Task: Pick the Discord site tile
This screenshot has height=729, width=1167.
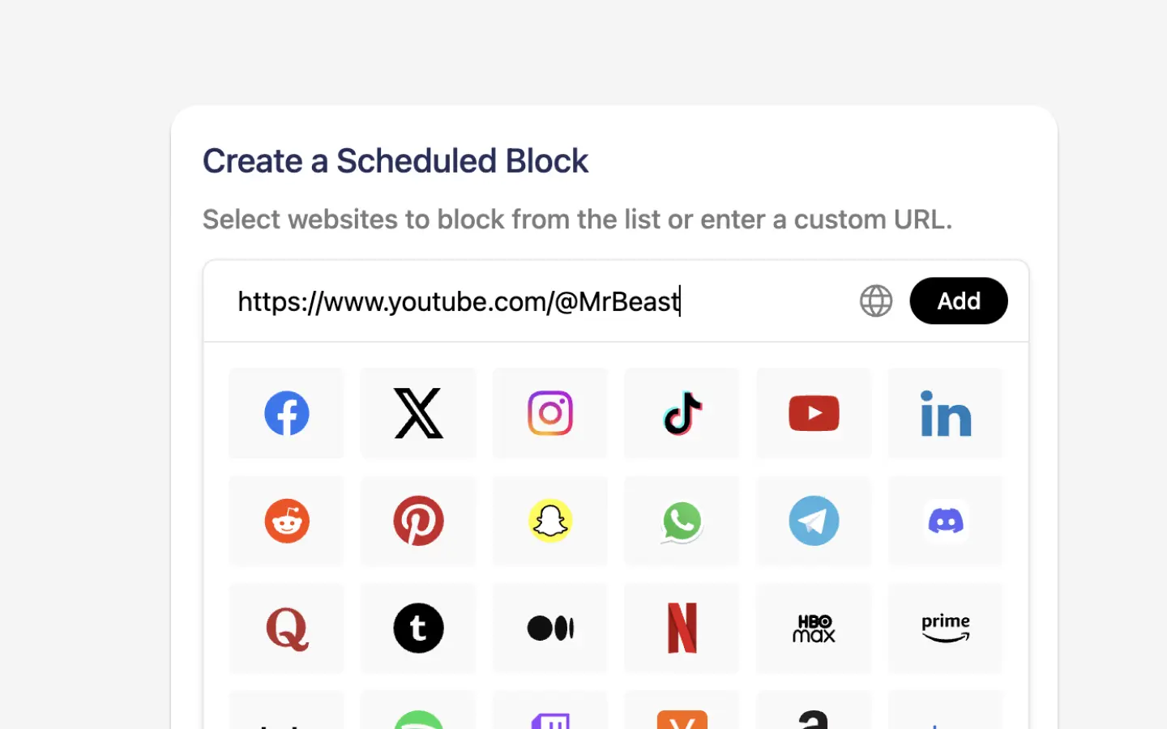Action: [945, 521]
